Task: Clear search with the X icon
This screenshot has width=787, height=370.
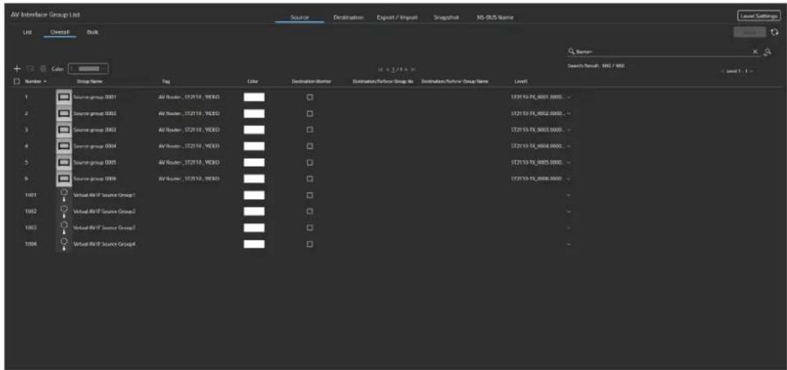Action: [x=755, y=52]
